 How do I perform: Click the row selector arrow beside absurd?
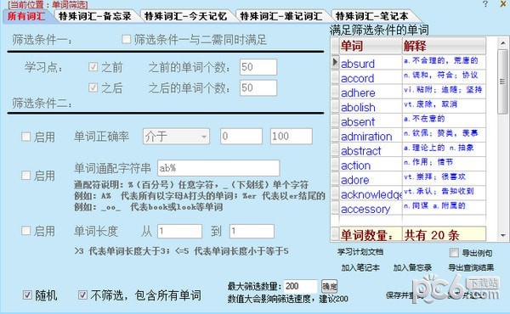(x=335, y=62)
